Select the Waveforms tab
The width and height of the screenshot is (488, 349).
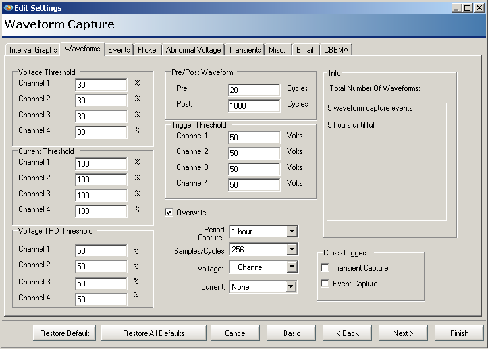click(x=82, y=49)
